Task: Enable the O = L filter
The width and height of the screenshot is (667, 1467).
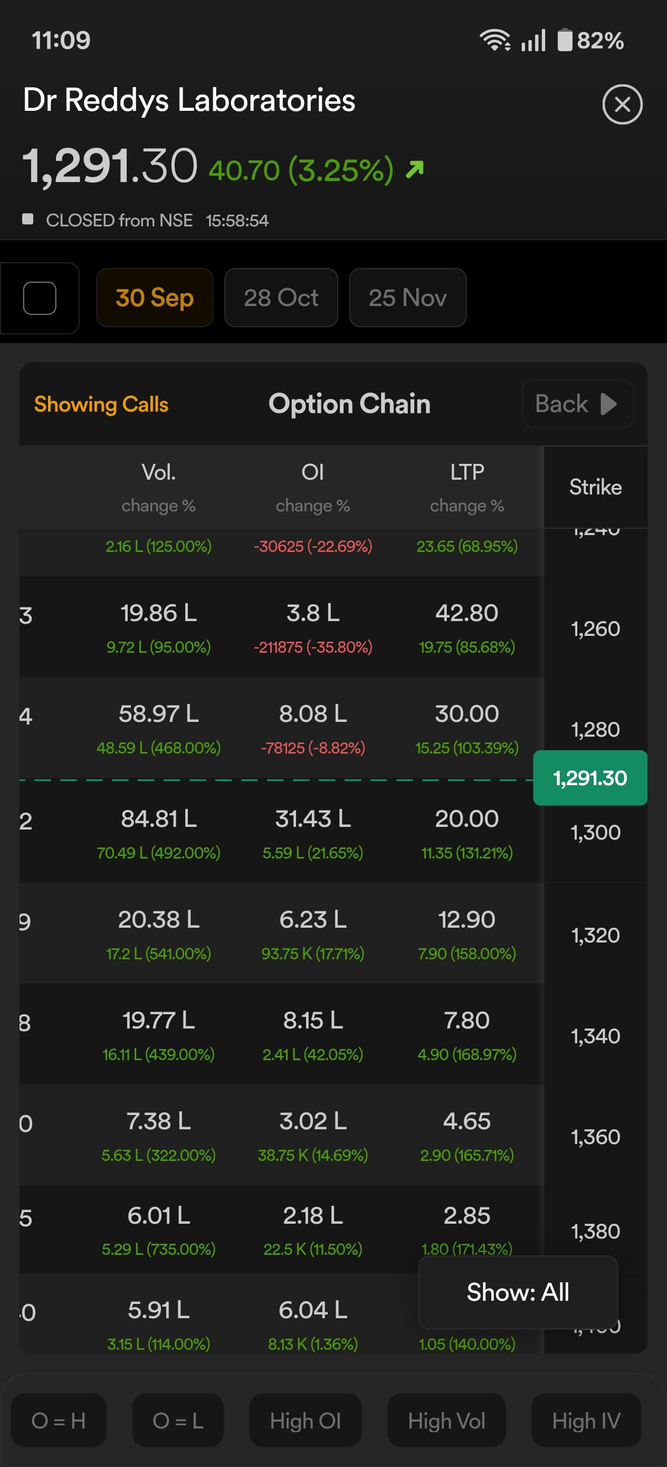Action: [178, 1421]
